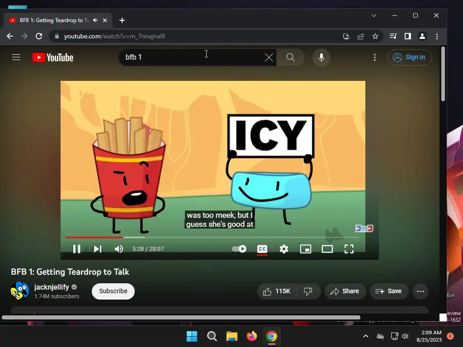This screenshot has height=347, width=463.
Task: Open notification badge showing 2
Action: point(450,336)
